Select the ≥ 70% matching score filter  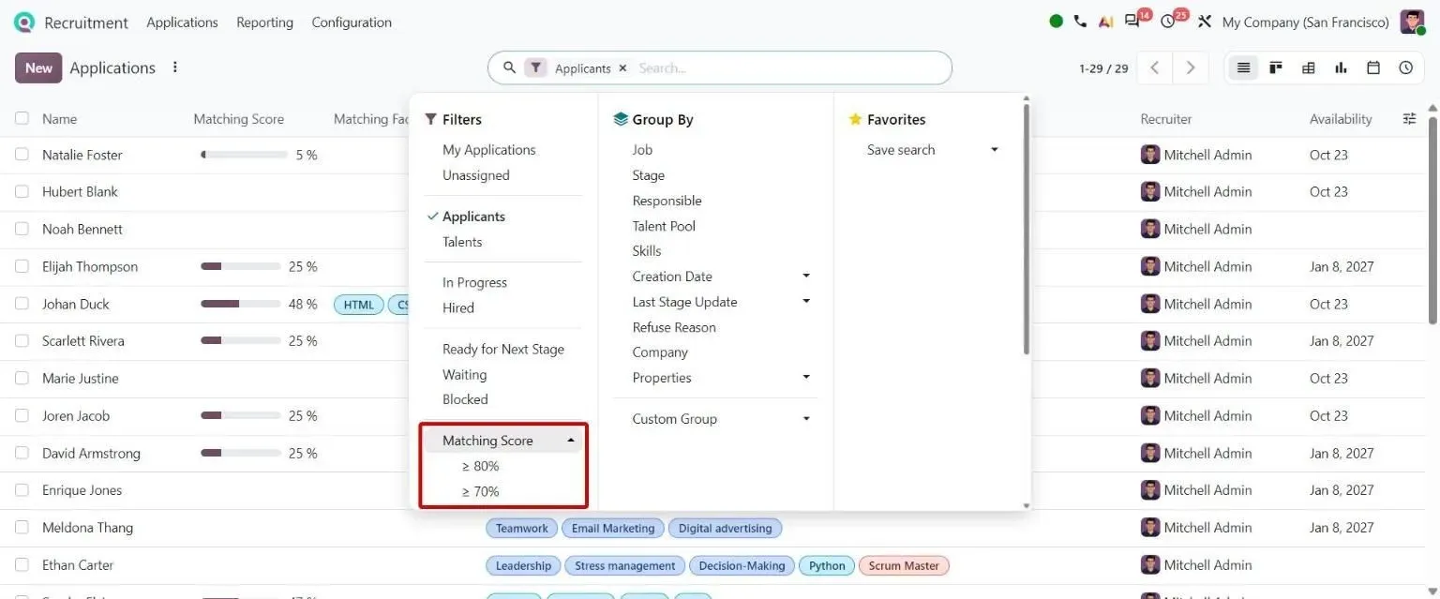click(x=480, y=491)
